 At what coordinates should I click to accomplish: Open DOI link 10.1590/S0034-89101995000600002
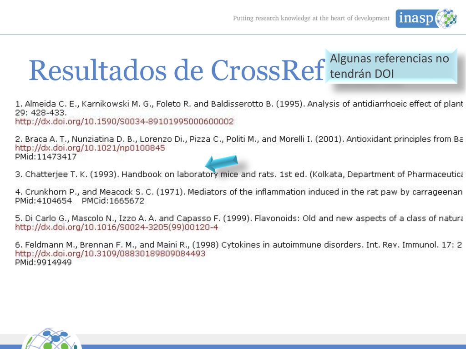tap(124, 121)
